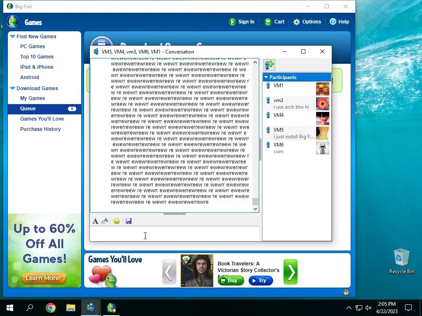This screenshot has width=422, height=316.
Task: Open VM4's origami avatar thumbnail
Action: point(322,118)
